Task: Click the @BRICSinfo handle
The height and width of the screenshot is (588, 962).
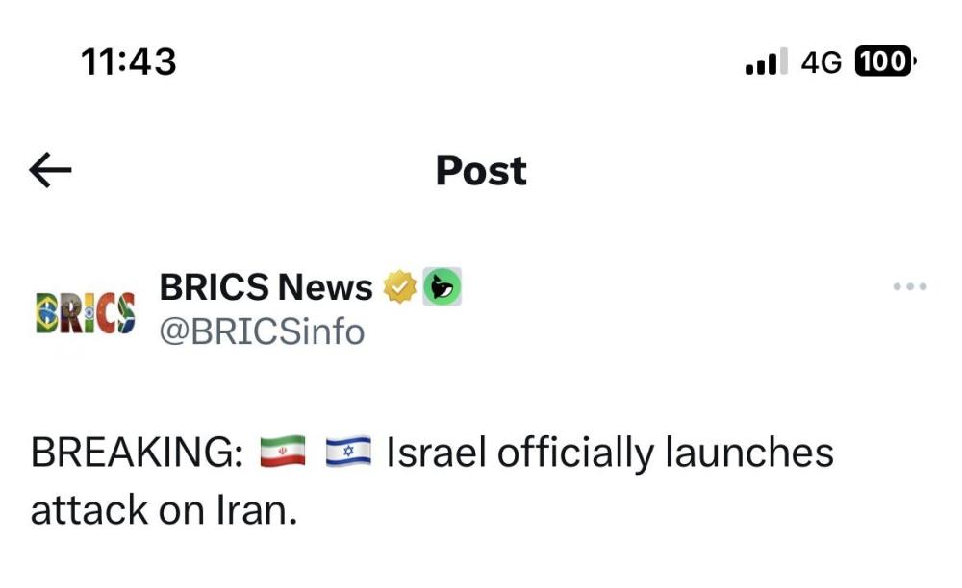Action: (262, 332)
